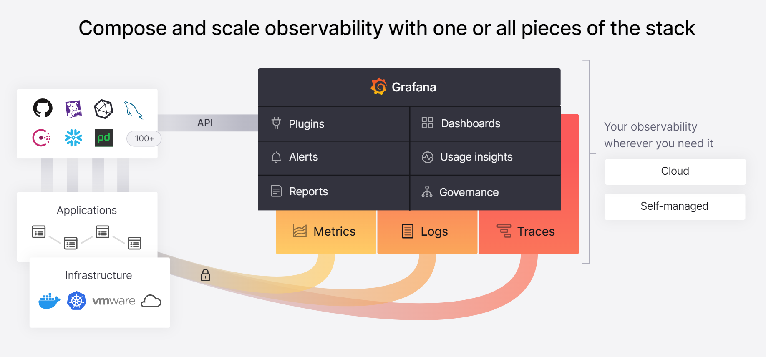Screen dimensions: 766x357
Task: Click the Kubernetes wheel icon
Action: coord(77,301)
